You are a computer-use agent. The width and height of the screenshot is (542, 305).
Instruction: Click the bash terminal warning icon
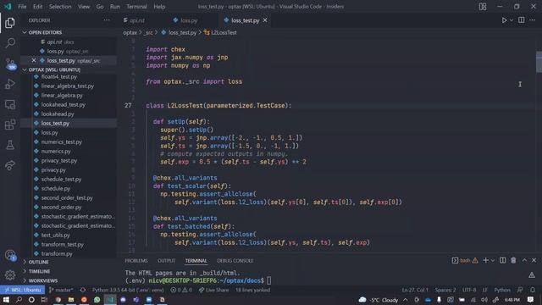click(475, 260)
